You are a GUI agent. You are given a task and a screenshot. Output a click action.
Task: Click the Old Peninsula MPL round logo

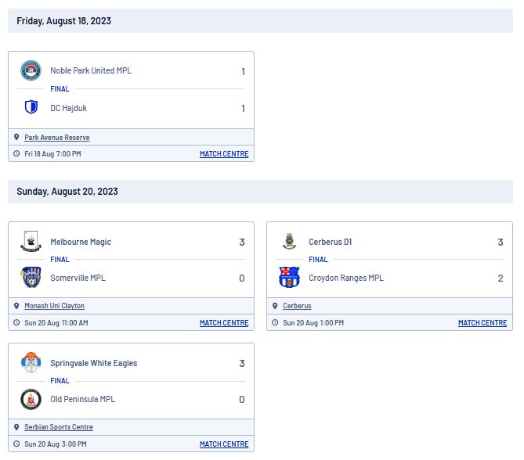(x=31, y=399)
